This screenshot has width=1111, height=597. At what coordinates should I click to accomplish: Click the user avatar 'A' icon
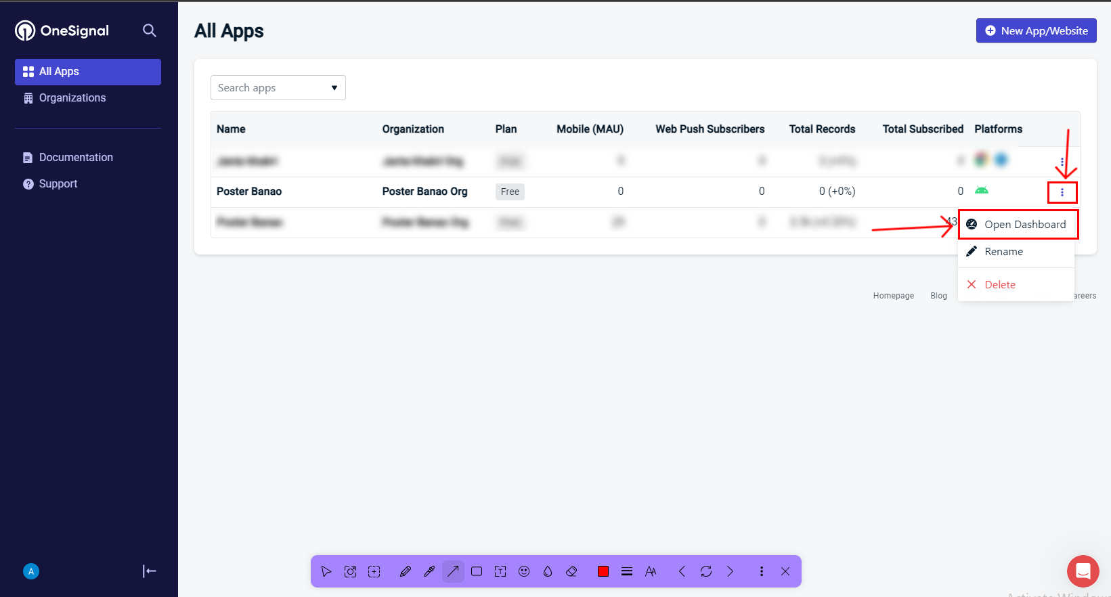[31, 571]
